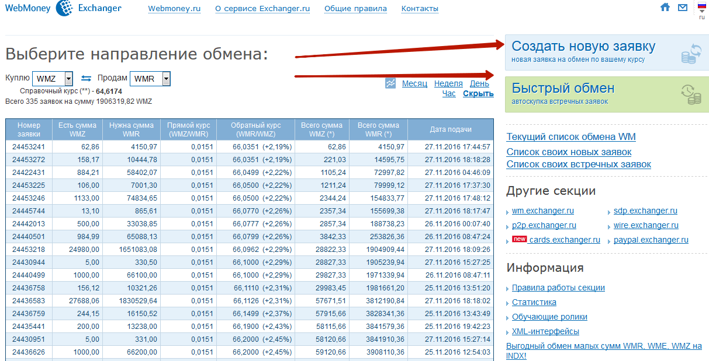
Task: Click reference rate value 64,6174
Action: [109, 92]
